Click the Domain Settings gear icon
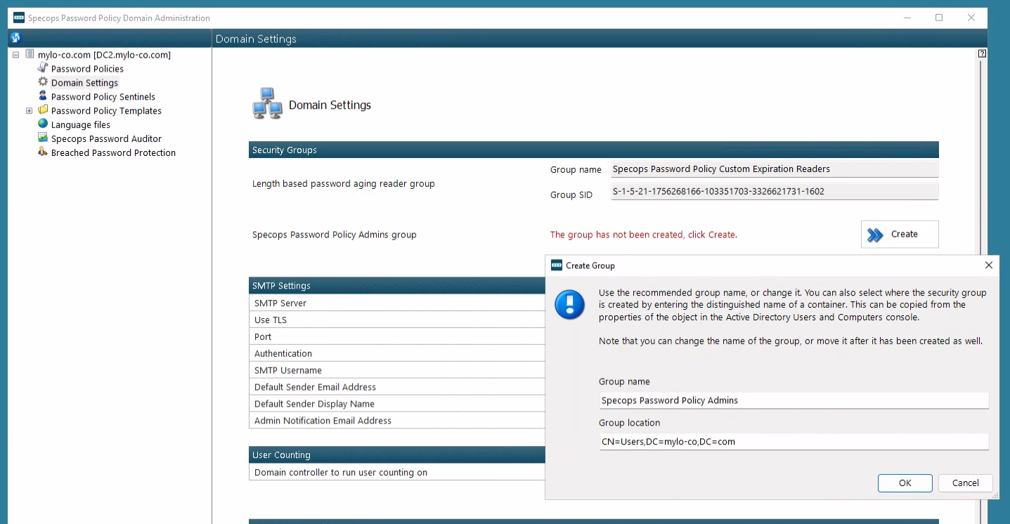 pyautogui.click(x=43, y=82)
